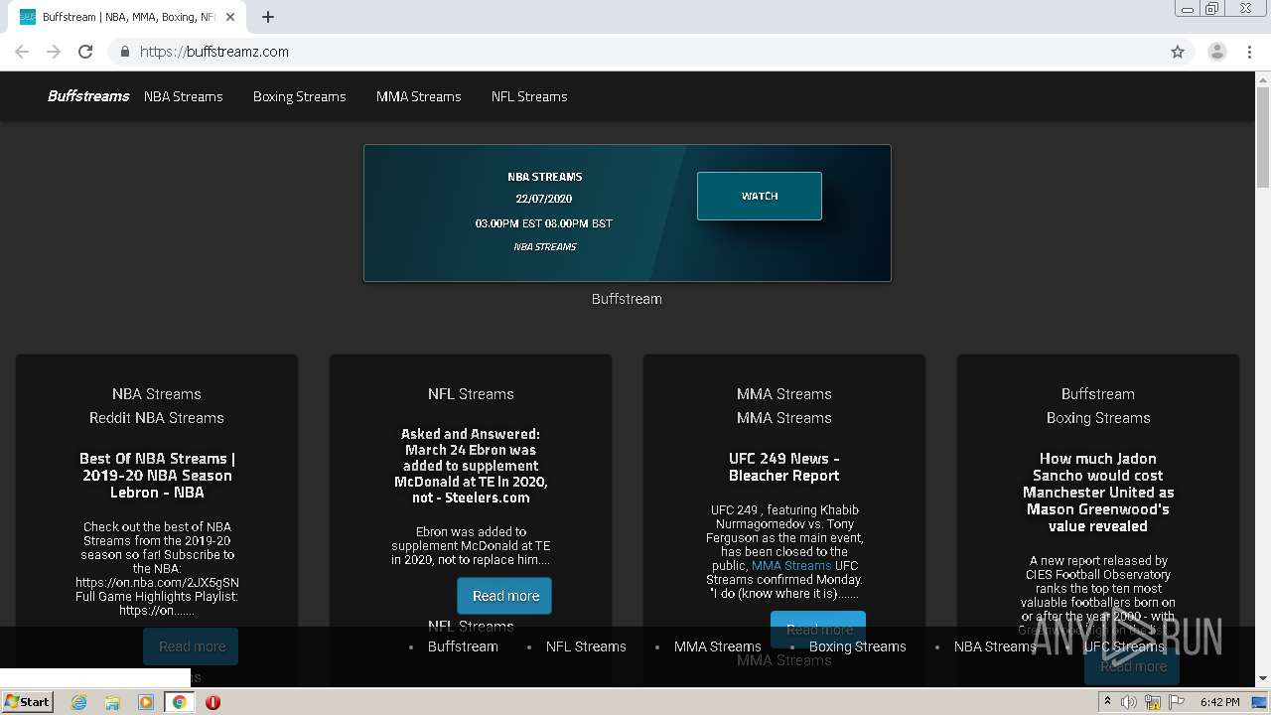1271x715 pixels.
Task: Click Chrome icon in taskbar
Action: point(180,702)
